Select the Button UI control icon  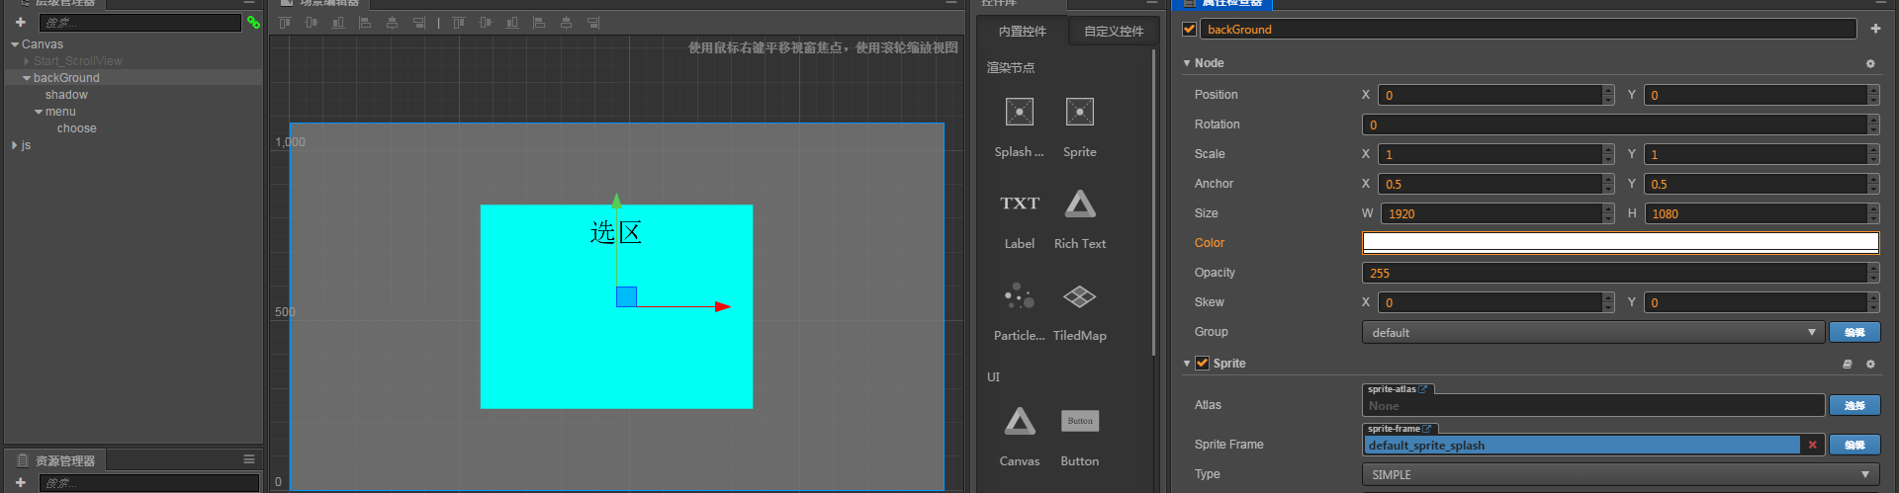pos(1079,421)
